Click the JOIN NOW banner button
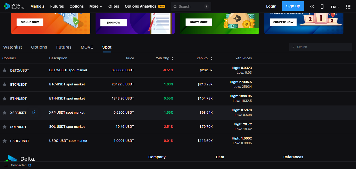 [x=114, y=22]
